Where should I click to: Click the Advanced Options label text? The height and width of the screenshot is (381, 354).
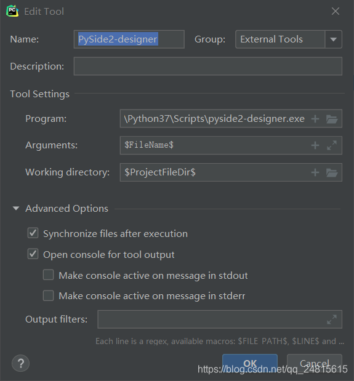point(67,209)
